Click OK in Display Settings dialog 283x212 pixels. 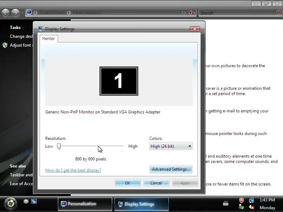(128, 183)
